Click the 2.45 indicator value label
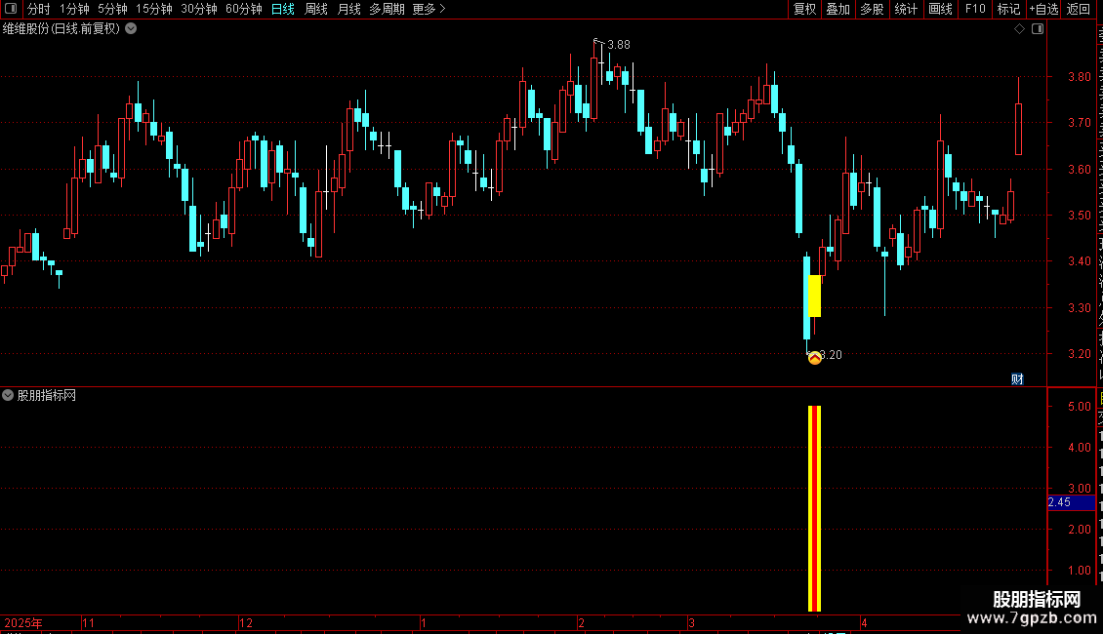This screenshot has width=1103, height=634. (x=1059, y=502)
